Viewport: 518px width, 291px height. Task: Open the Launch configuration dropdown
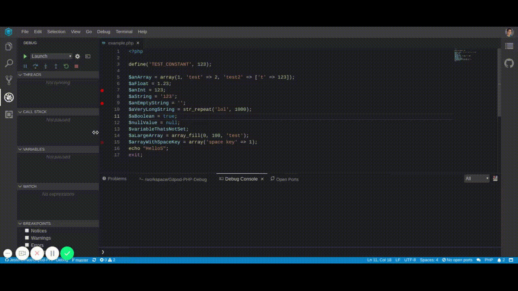pyautogui.click(x=51, y=56)
